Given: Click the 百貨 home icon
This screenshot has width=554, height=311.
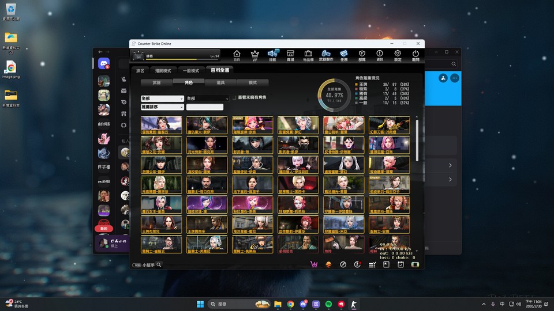Looking at the screenshot, I should point(237,55).
